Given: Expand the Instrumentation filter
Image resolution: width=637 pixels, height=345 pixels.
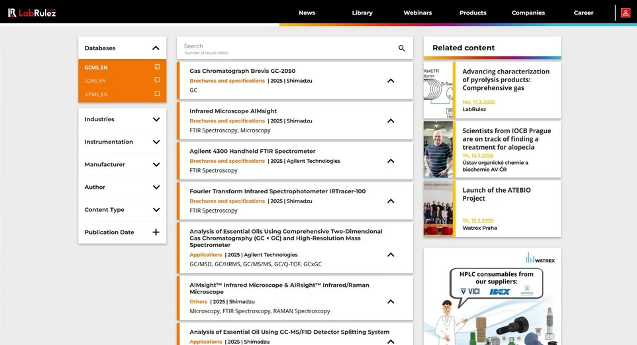Looking at the screenshot, I should [156, 142].
